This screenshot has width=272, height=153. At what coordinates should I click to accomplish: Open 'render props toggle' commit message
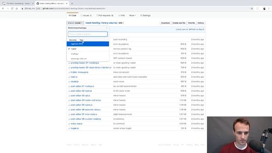(122, 128)
